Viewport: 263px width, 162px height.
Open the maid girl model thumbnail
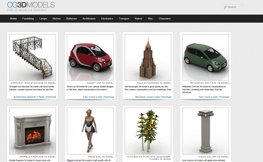pyautogui.click(x=90, y=131)
